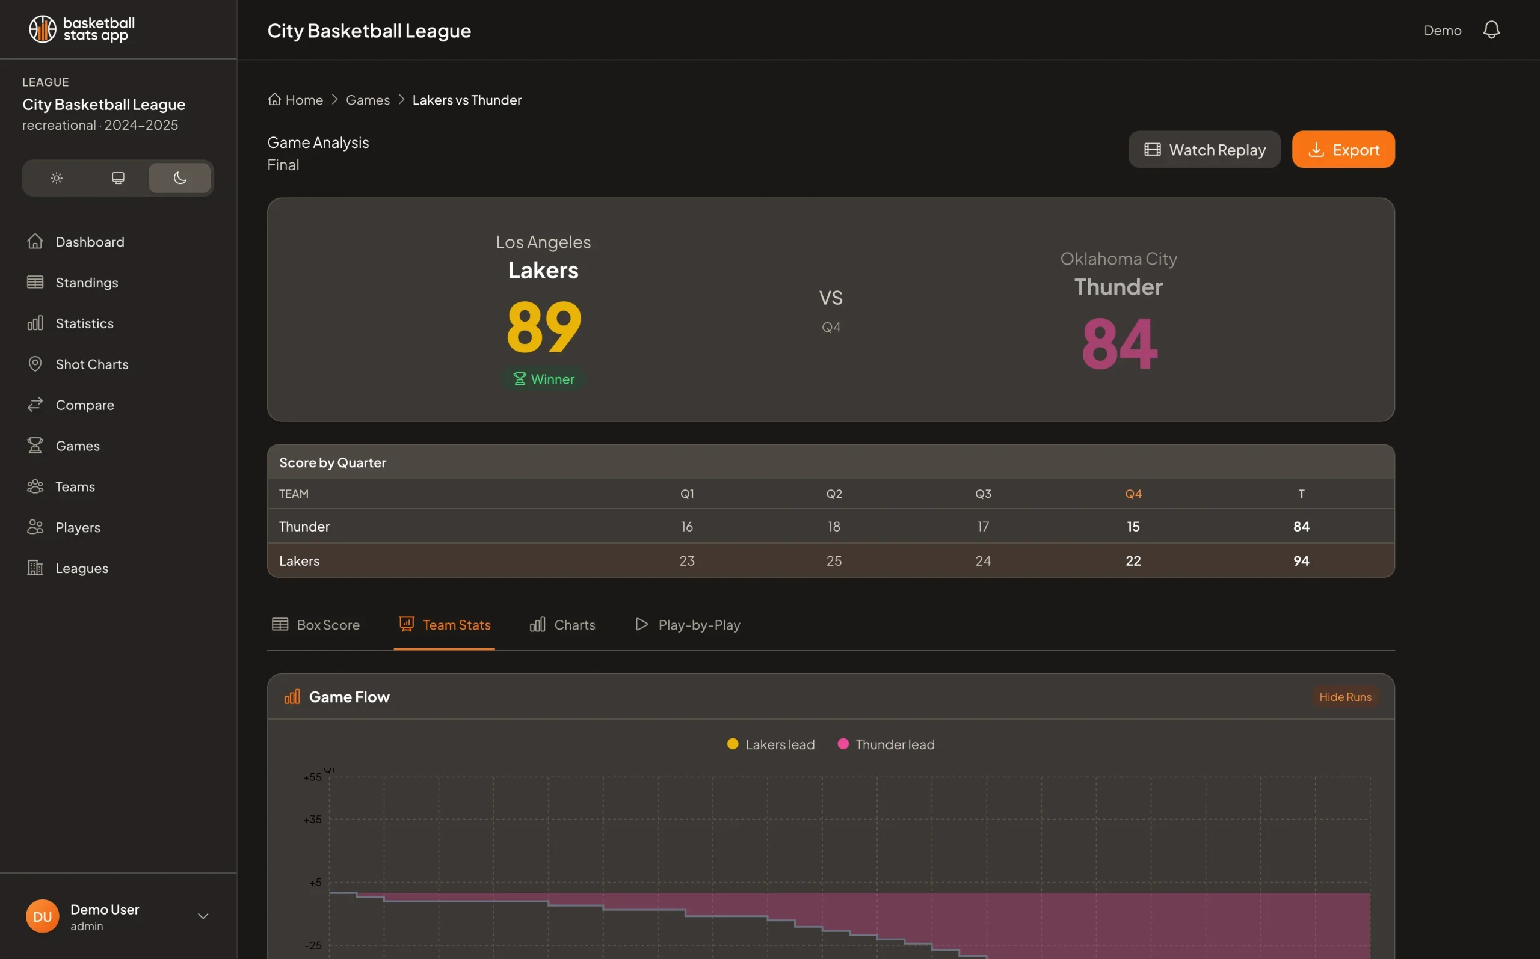Open the Demo menu in header
Viewport: 1540px width, 959px height.
click(x=1442, y=31)
